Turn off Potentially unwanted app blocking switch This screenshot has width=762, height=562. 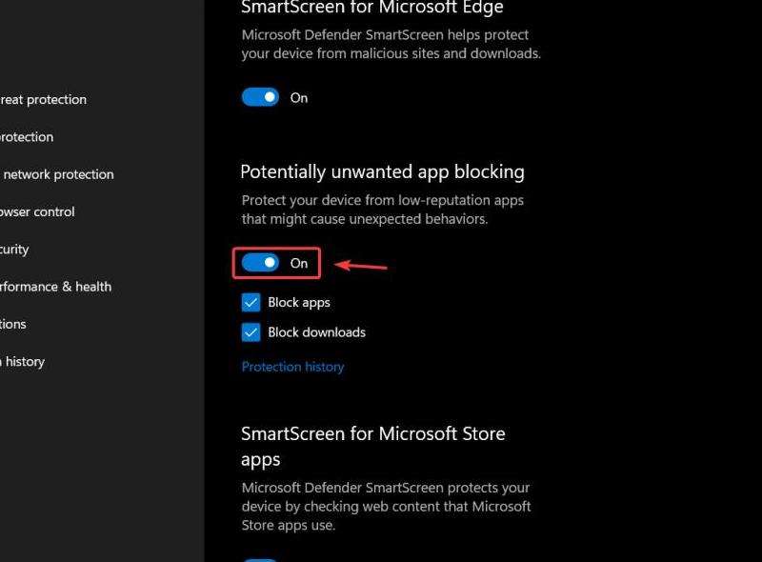pyautogui.click(x=260, y=263)
